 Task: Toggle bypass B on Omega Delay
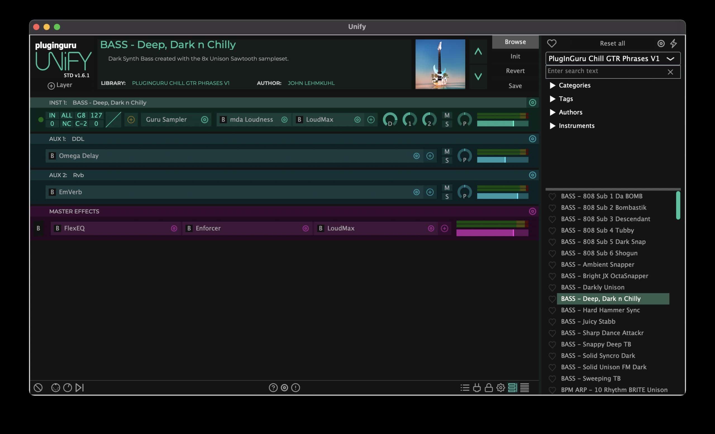tap(52, 156)
